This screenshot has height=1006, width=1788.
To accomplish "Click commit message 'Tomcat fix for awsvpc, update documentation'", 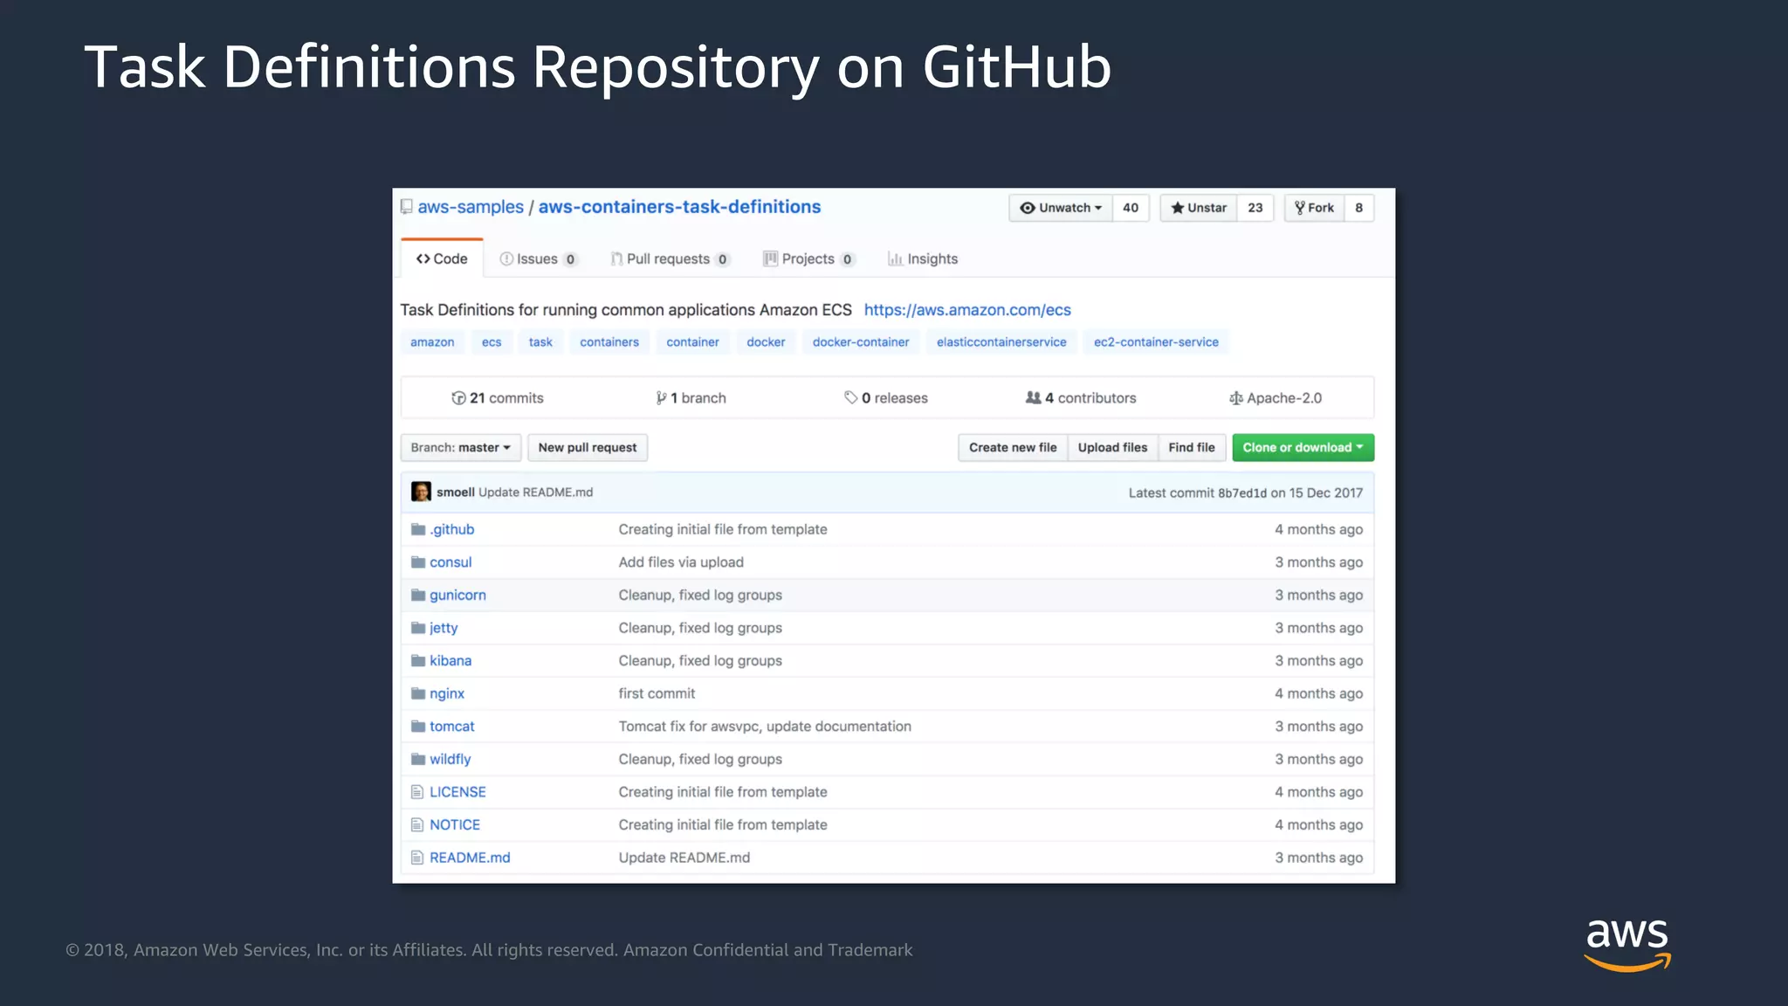I will (765, 727).
